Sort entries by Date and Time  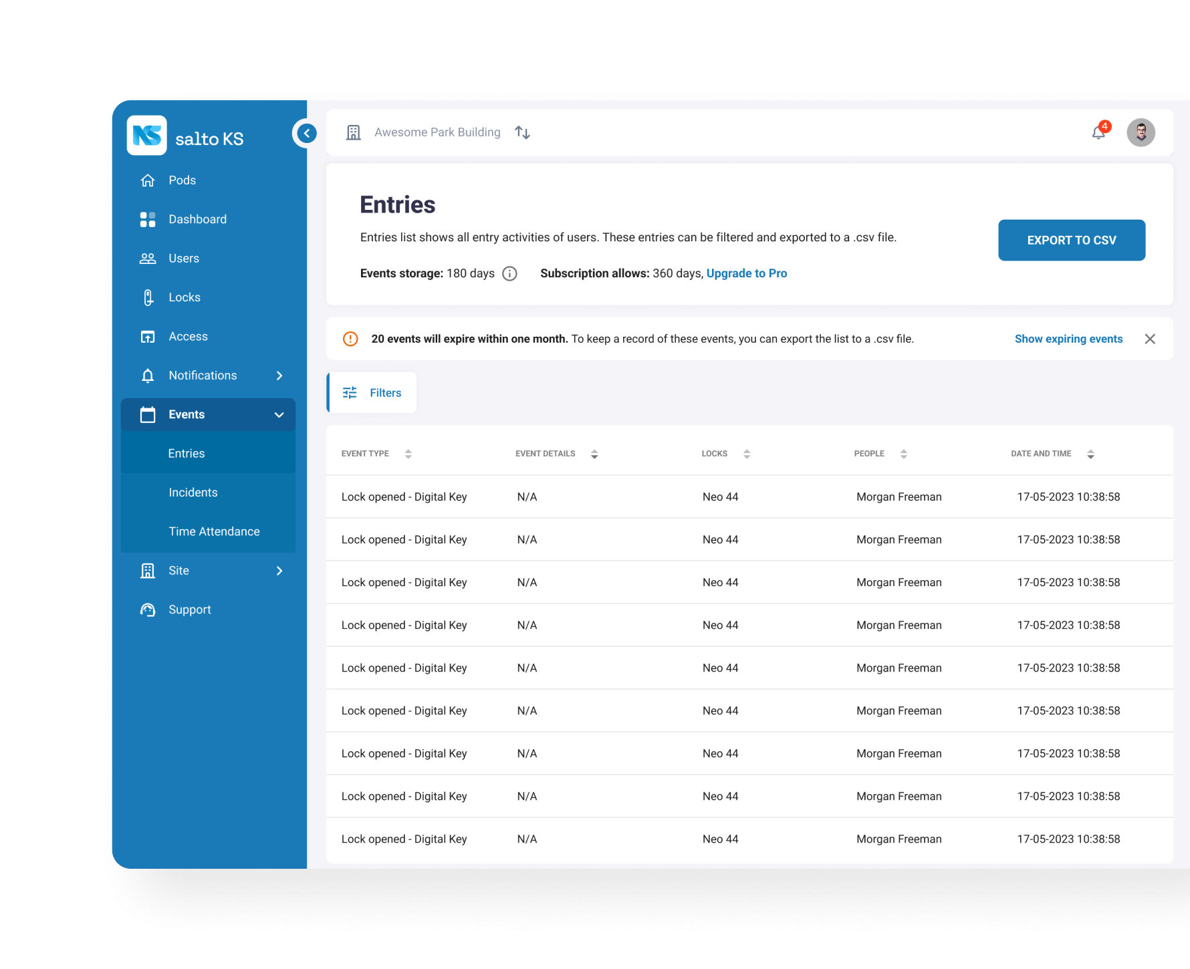1090,454
